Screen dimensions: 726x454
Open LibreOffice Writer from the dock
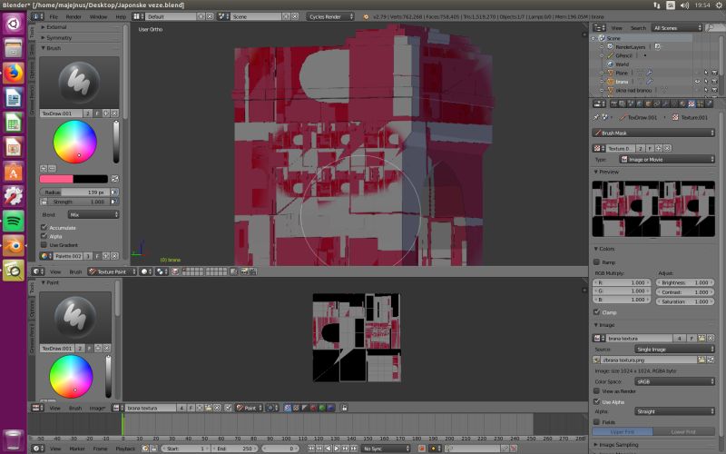coord(14,98)
